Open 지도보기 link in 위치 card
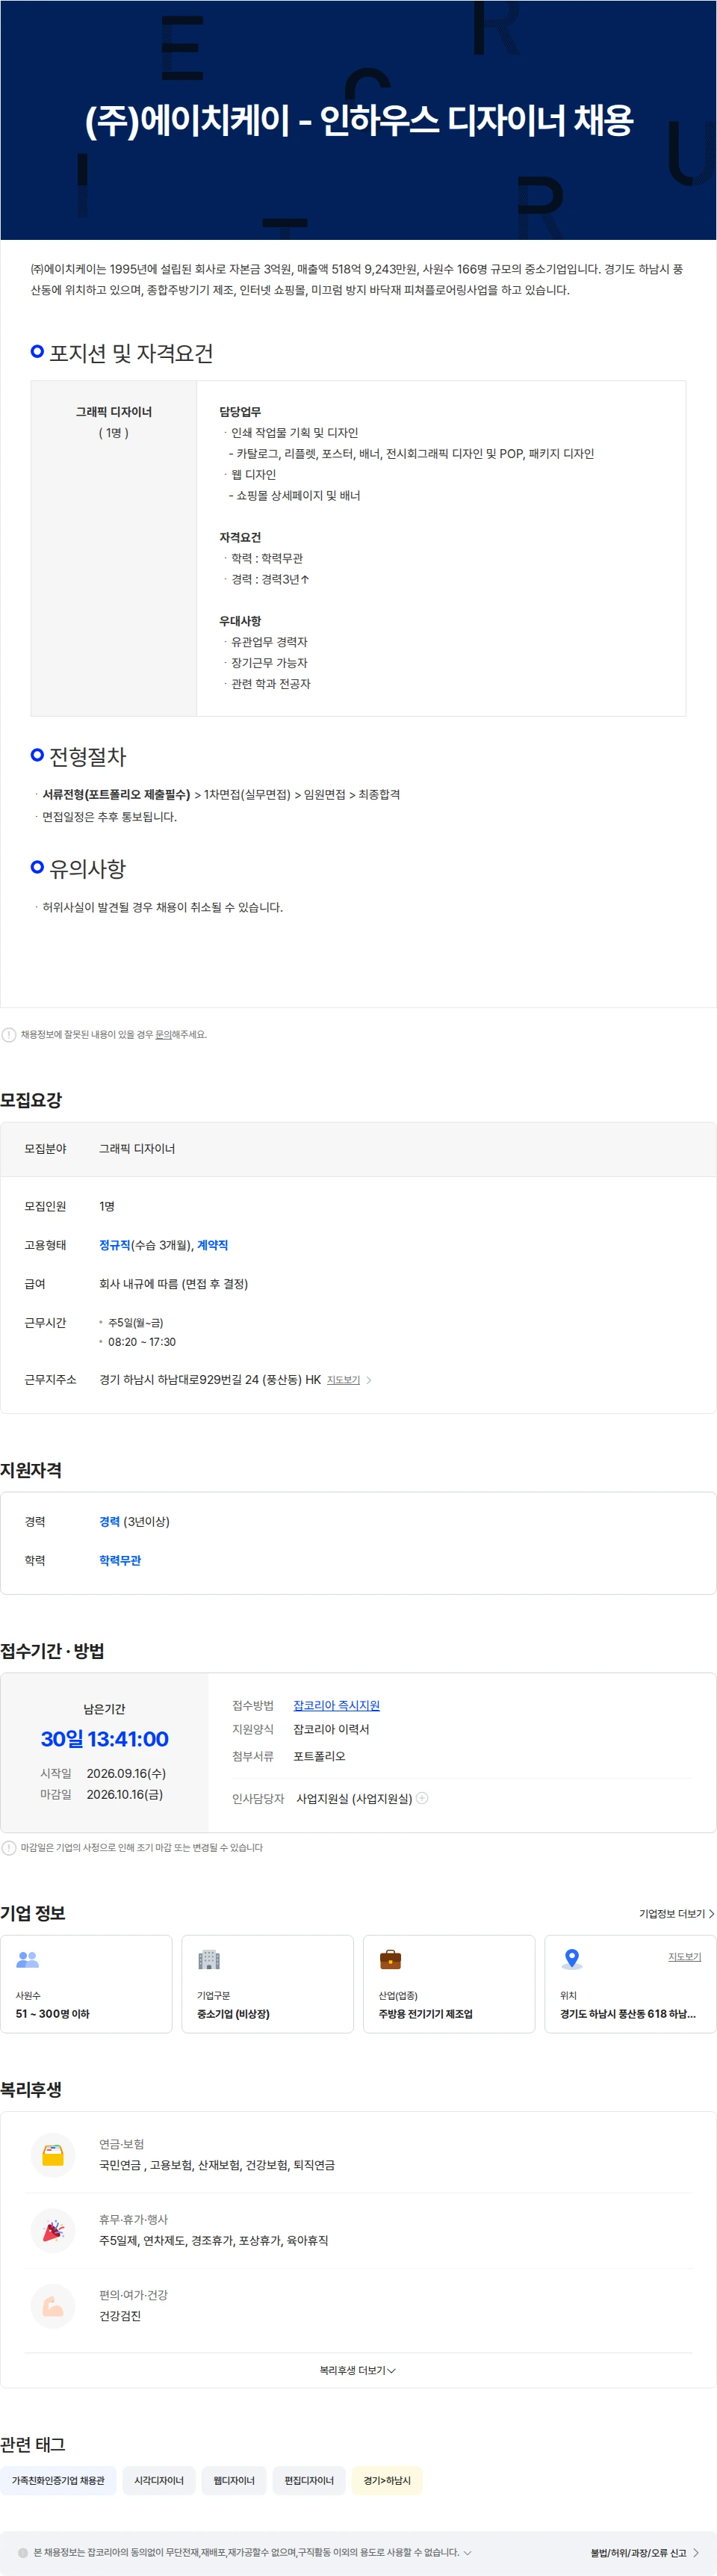The height and width of the screenshot is (2576, 717). (x=684, y=1956)
